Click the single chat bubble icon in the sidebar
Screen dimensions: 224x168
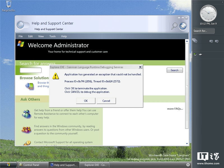pos(211,41)
